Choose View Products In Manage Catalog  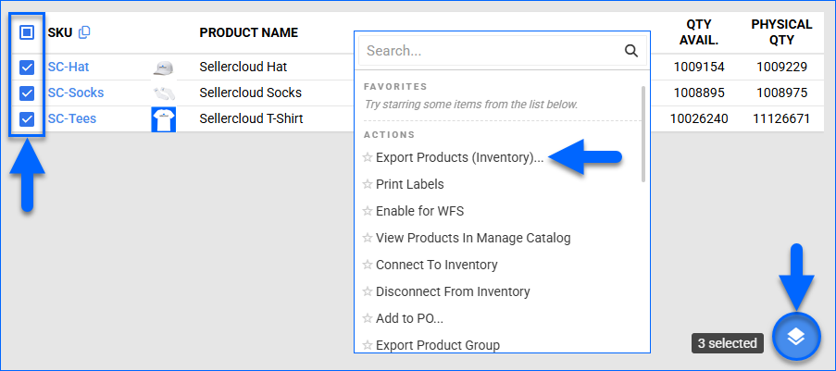[x=472, y=239]
